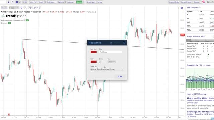Open the Scripts button

tap(100, 2)
